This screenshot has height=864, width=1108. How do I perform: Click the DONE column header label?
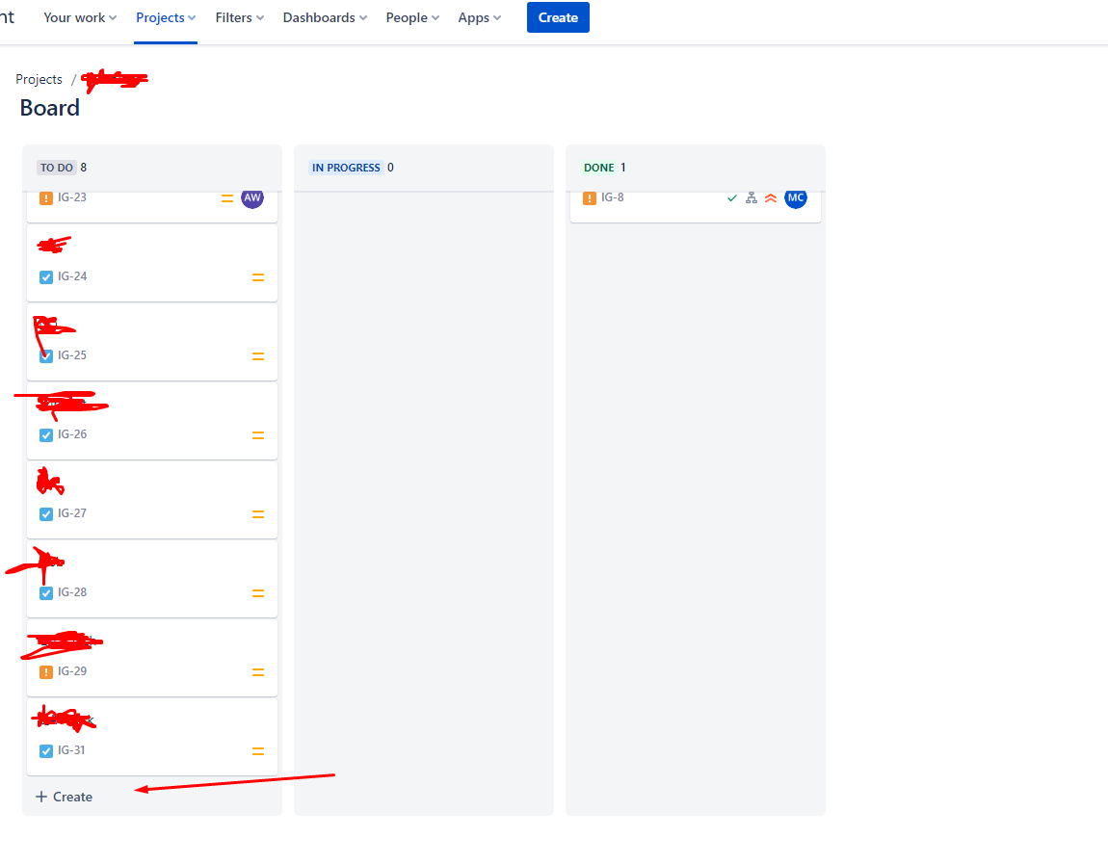point(598,168)
